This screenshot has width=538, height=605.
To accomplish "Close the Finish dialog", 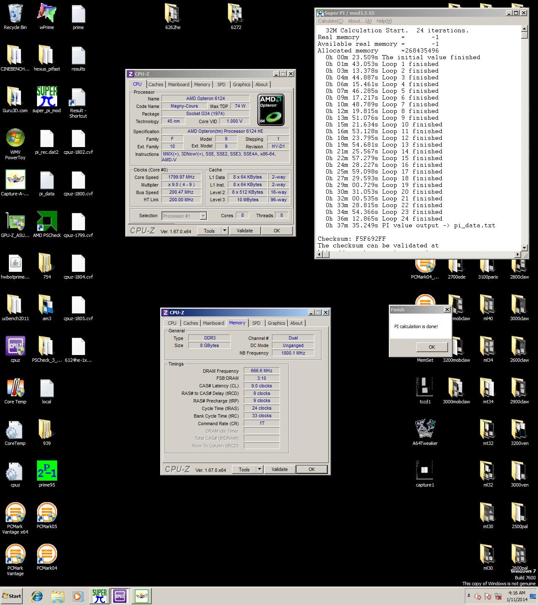I will point(447,310).
